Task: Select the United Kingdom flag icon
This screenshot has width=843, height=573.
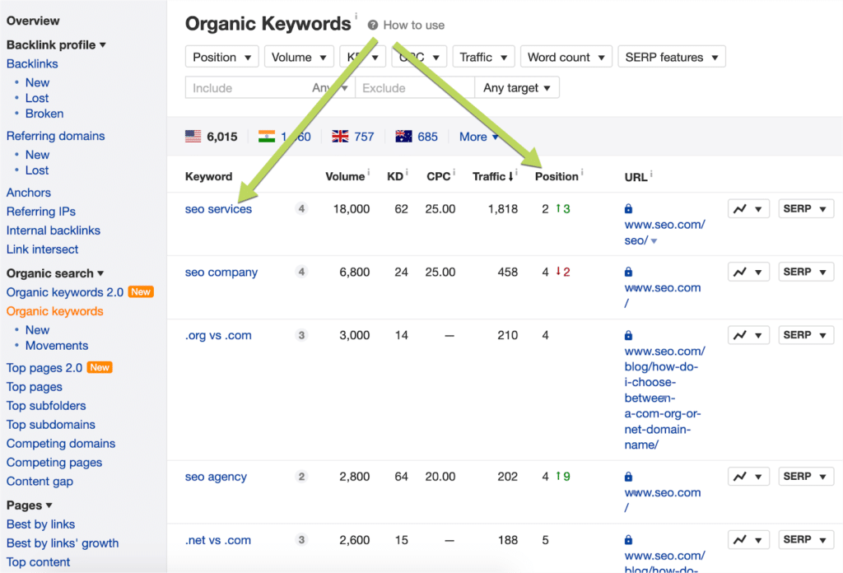Action: point(340,137)
